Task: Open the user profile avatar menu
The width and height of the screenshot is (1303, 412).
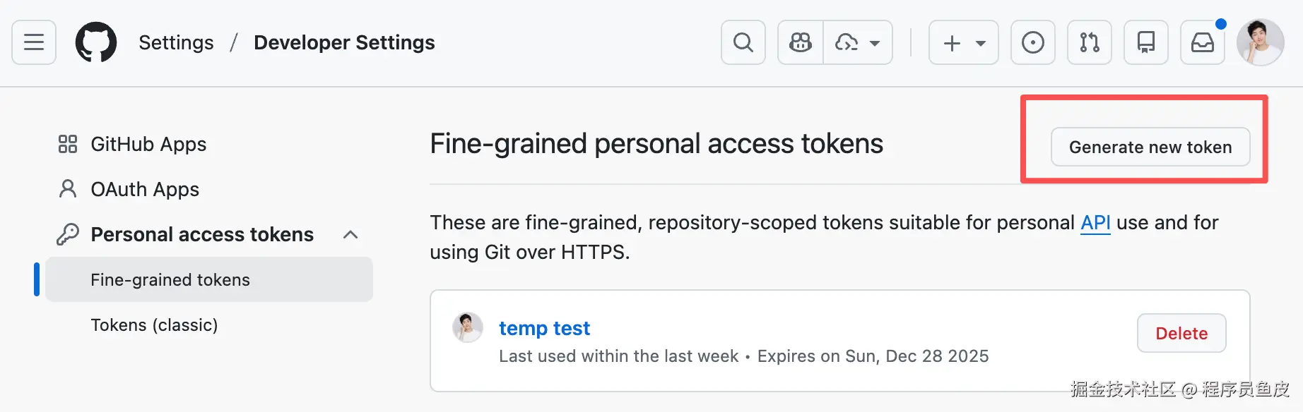Action: tap(1260, 42)
